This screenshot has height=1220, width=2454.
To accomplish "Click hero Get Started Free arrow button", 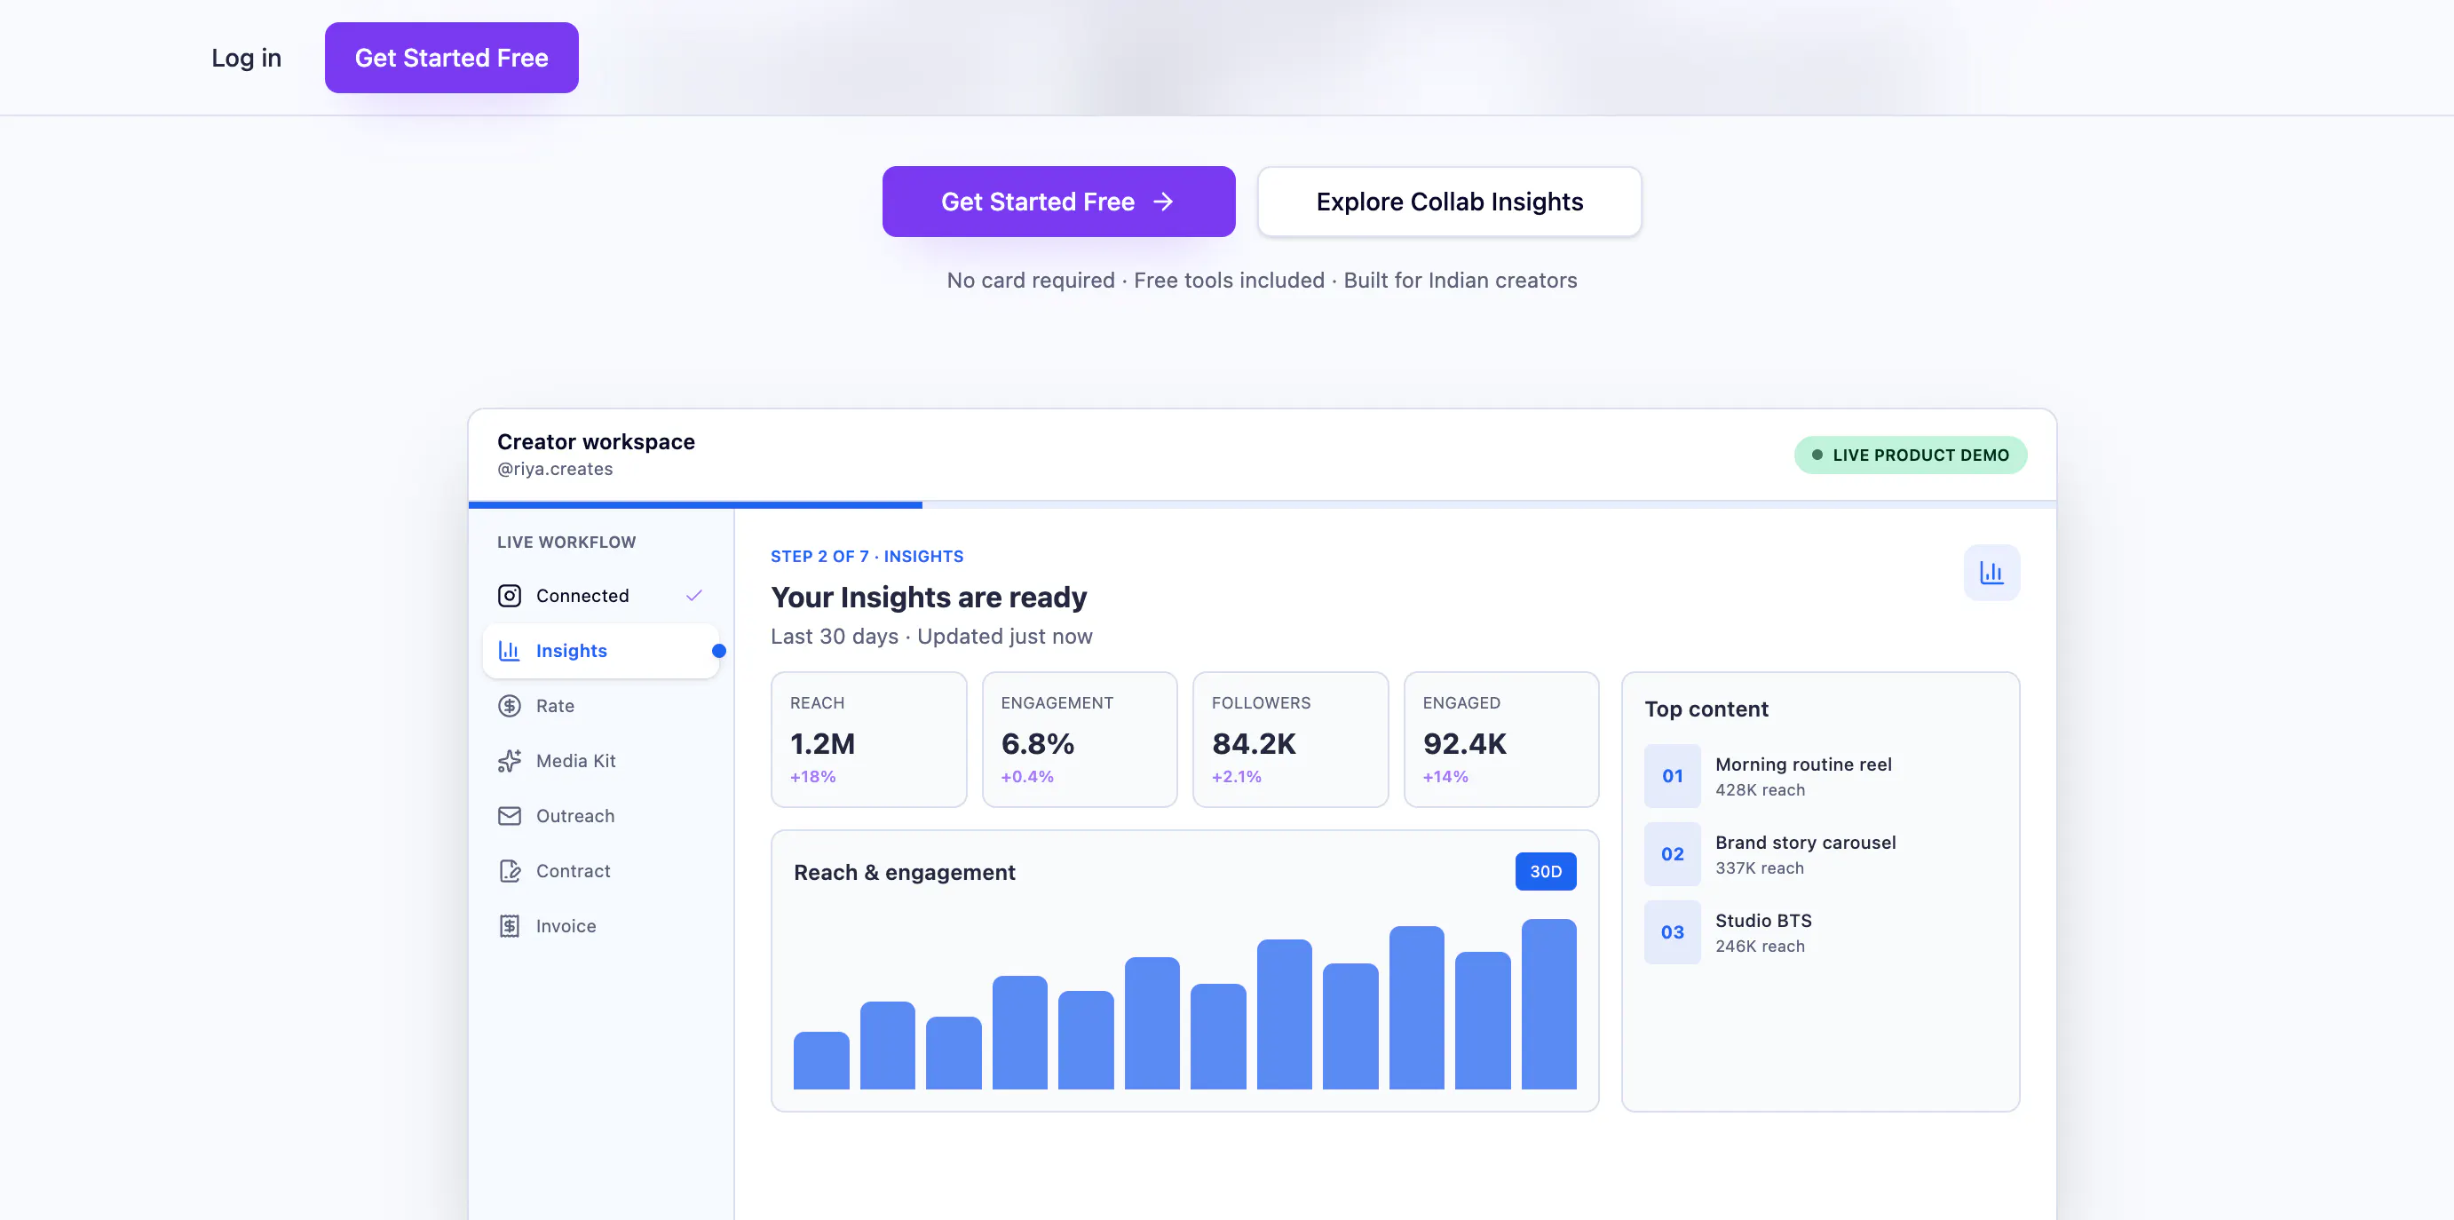I will [1058, 202].
